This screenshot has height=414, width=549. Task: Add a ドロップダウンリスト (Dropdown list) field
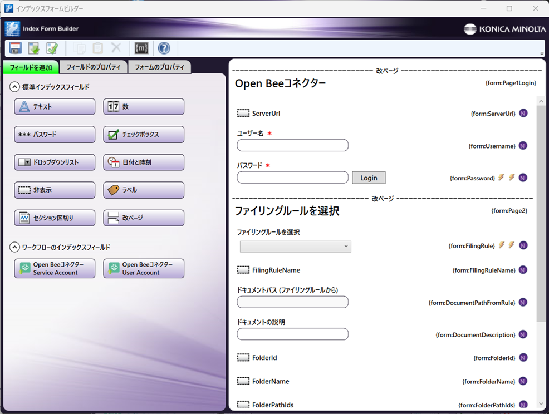(54, 162)
